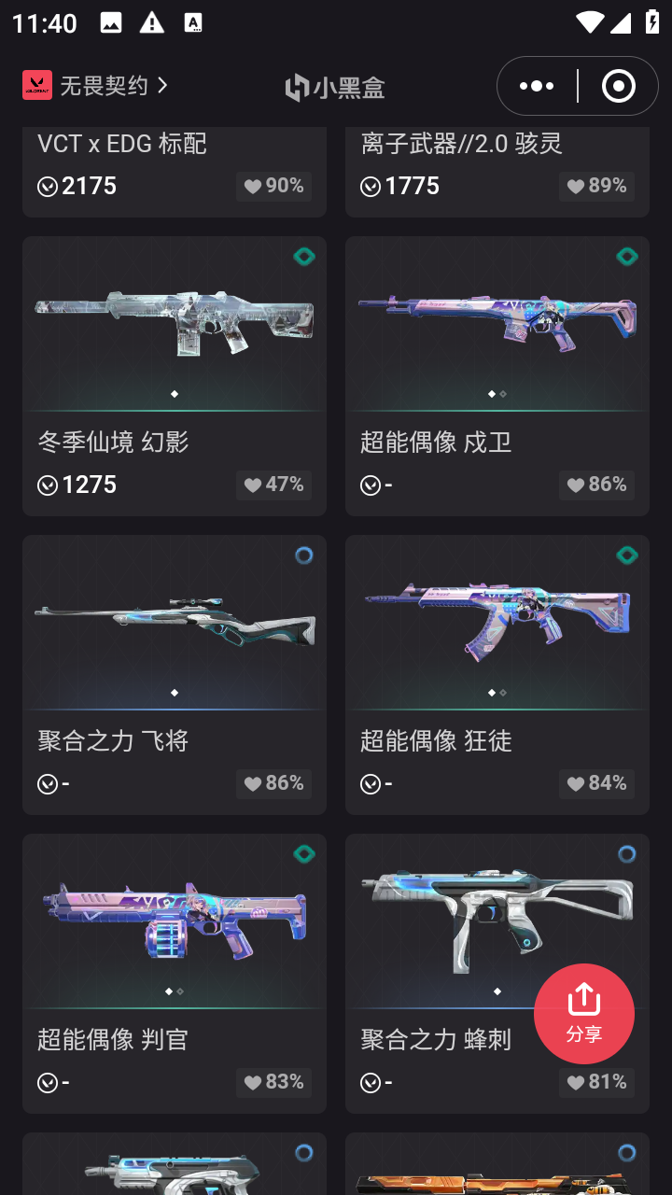Open the 冬季仙境 幻影 rifle thumbnail

175,324
